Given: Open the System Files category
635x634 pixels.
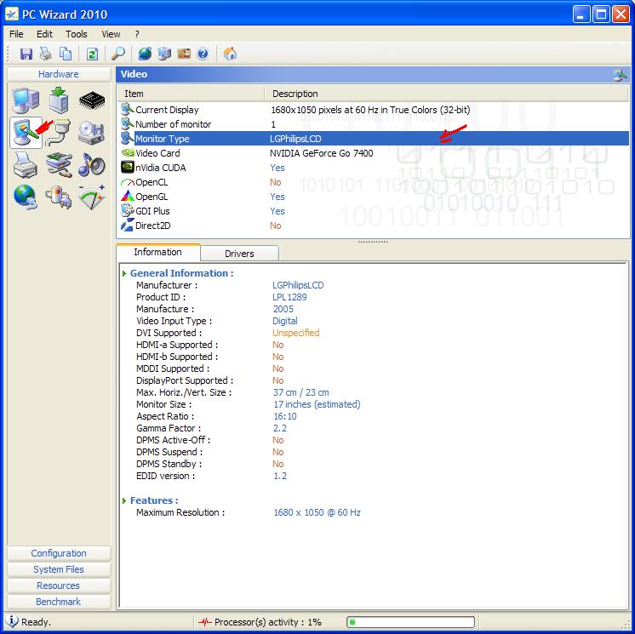Looking at the screenshot, I should click(x=59, y=569).
